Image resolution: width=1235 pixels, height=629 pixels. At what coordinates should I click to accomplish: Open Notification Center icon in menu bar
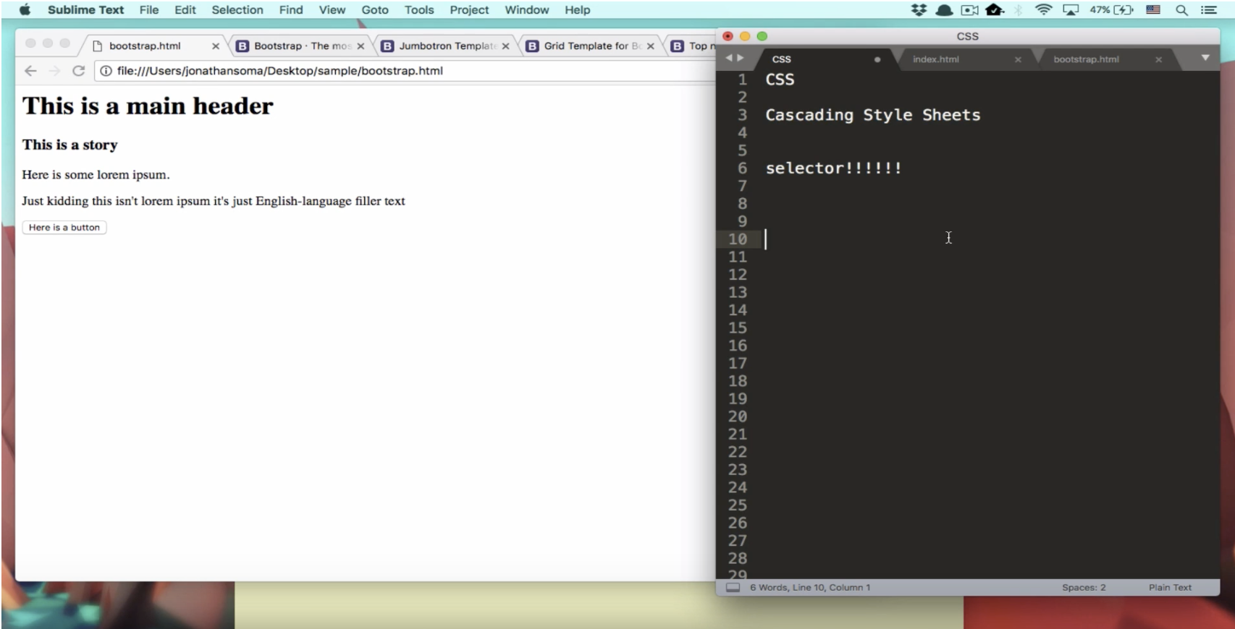click(x=1209, y=10)
